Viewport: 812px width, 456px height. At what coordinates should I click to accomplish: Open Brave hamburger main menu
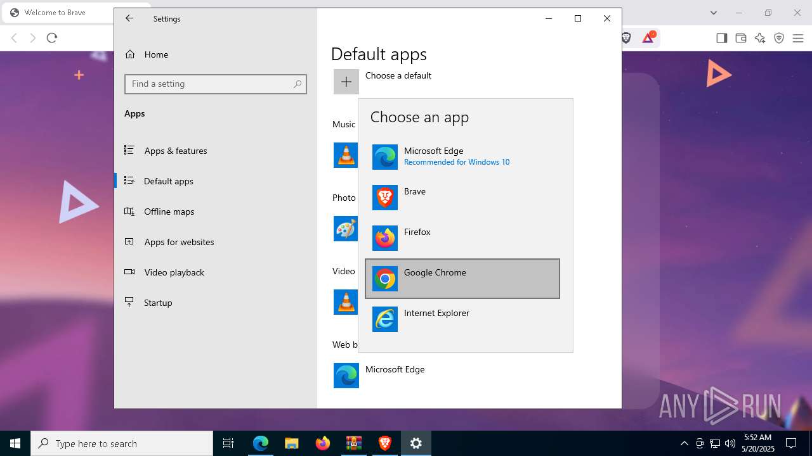798,38
